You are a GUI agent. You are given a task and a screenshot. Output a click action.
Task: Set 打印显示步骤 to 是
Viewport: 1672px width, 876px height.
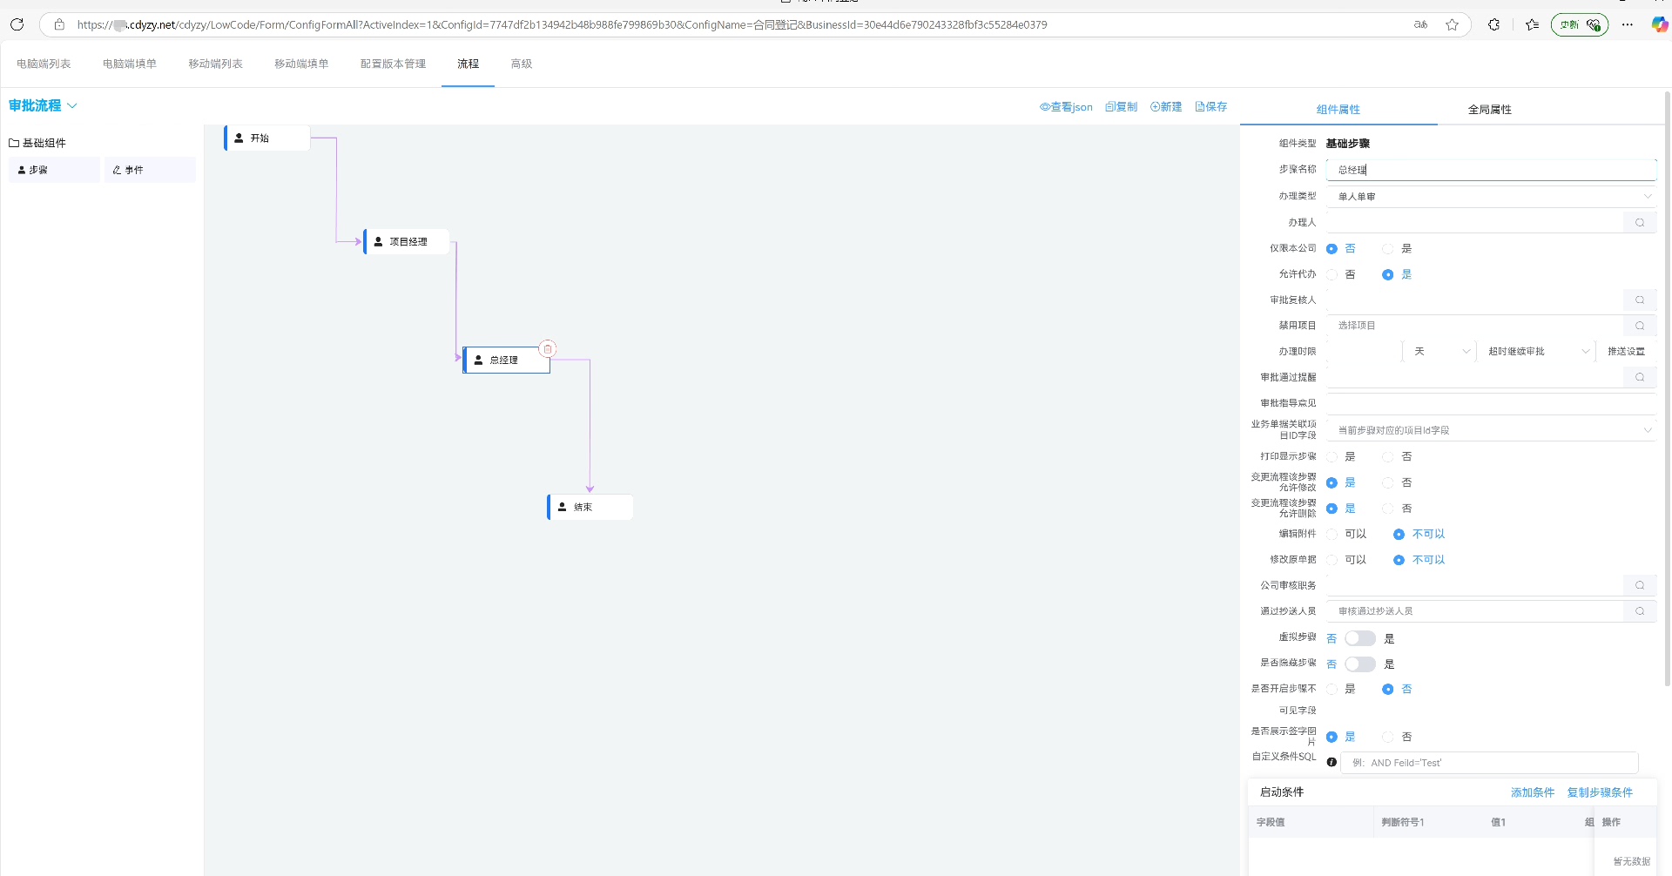(x=1332, y=456)
